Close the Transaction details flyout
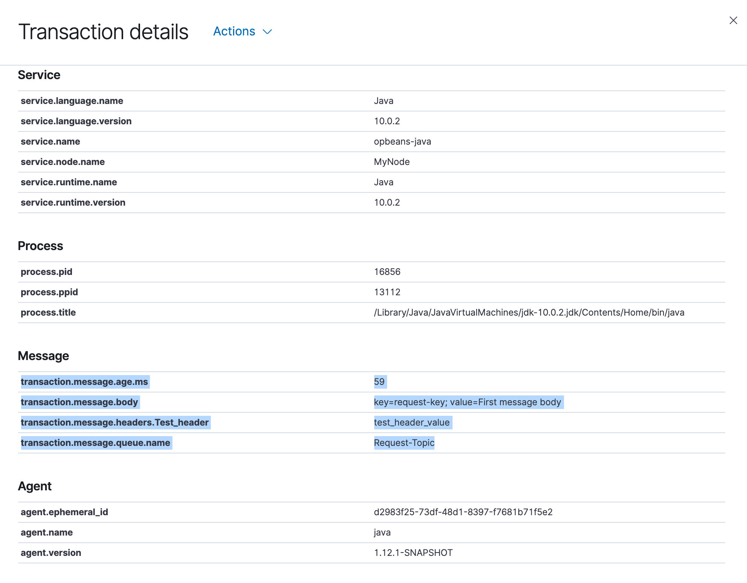 coord(733,20)
